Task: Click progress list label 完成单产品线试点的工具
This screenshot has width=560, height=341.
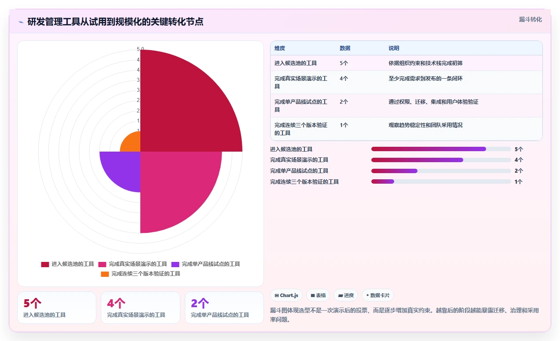Action: [x=299, y=171]
